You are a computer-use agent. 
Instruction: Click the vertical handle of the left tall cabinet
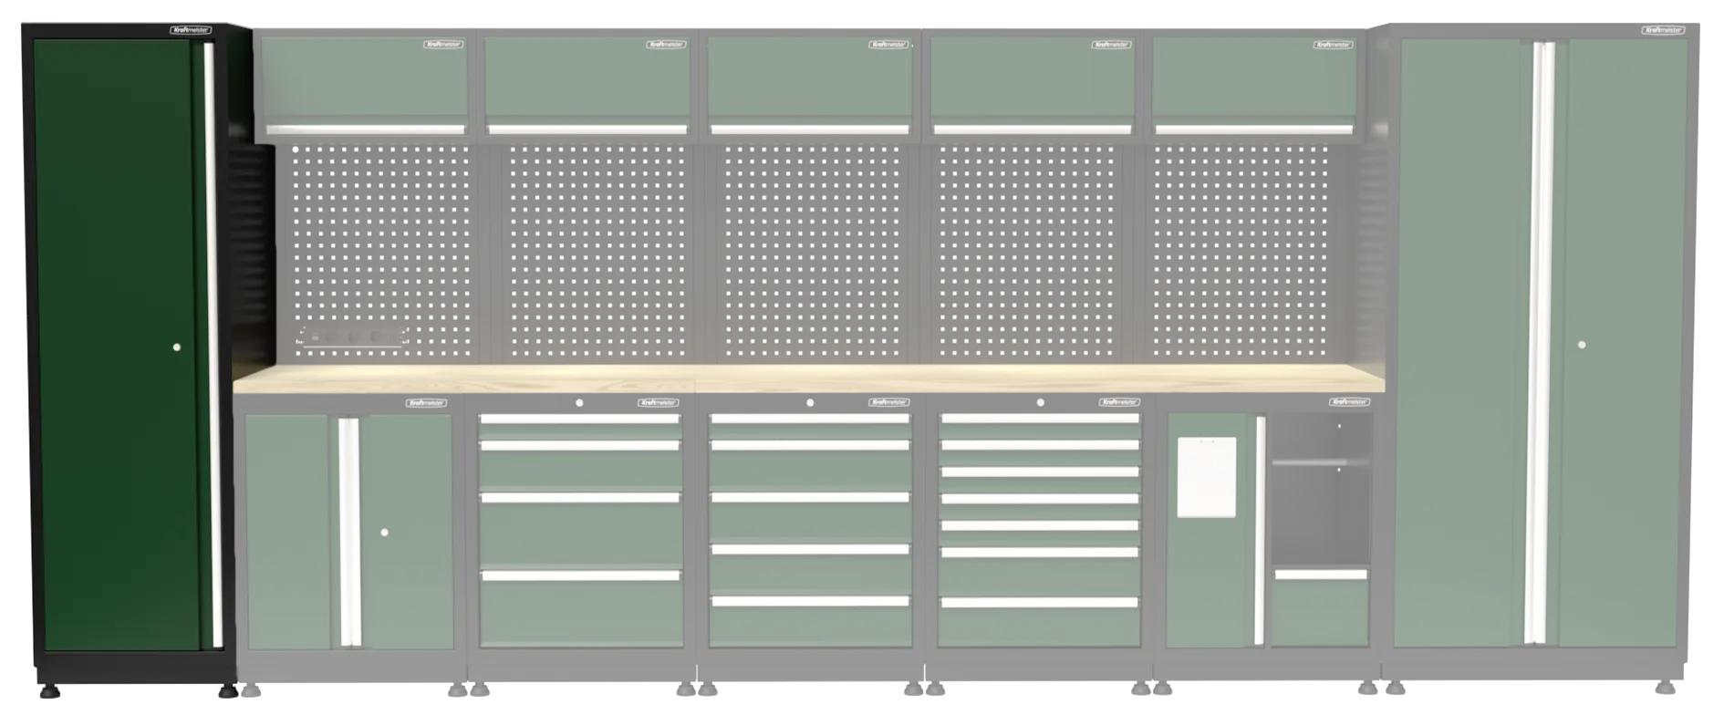coord(209,347)
